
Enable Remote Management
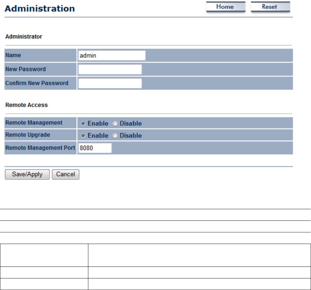click(83, 123)
